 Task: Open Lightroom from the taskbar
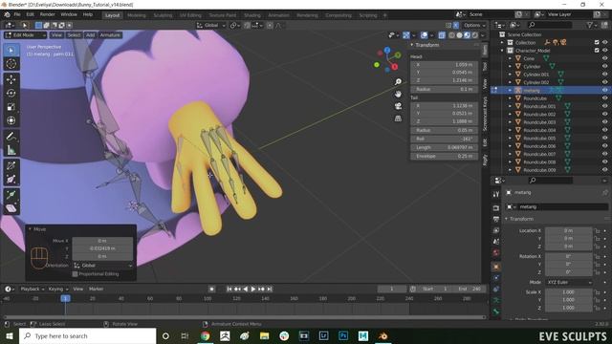coord(323,335)
